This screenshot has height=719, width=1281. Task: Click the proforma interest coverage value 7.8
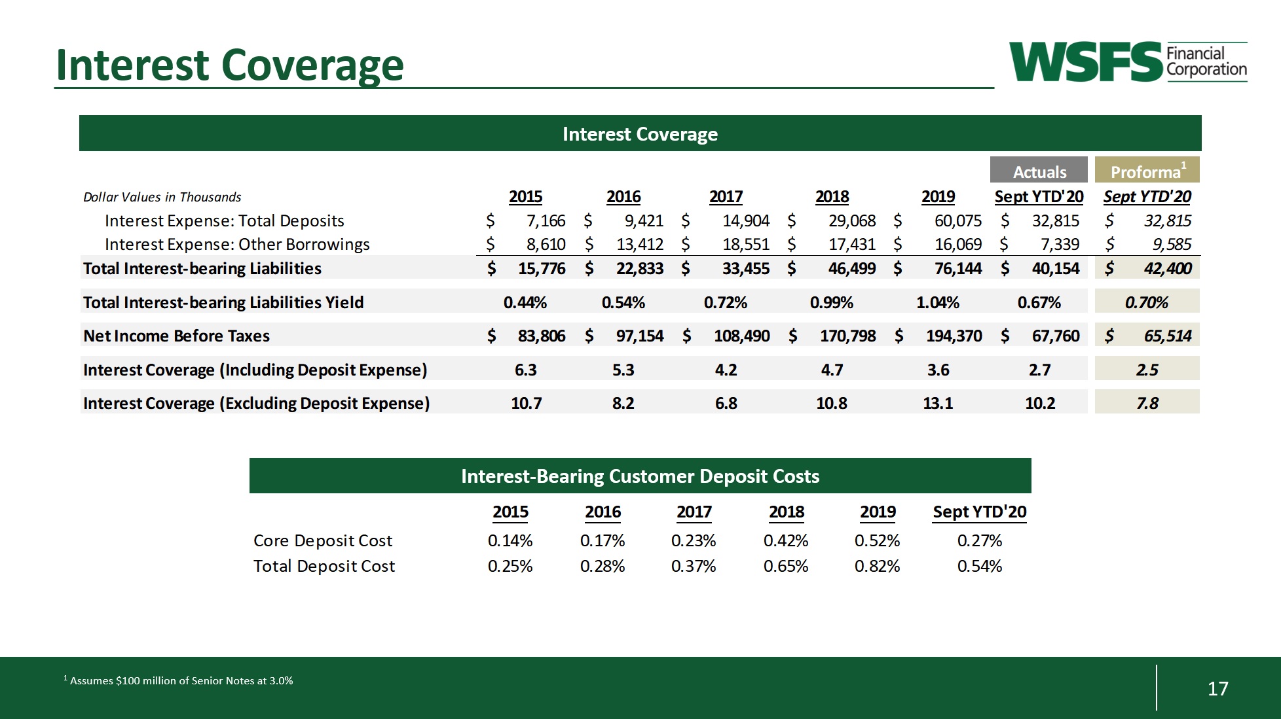(1147, 403)
